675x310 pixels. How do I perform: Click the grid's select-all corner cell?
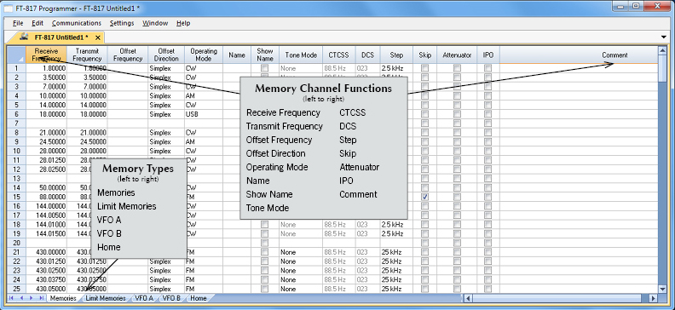(x=17, y=55)
